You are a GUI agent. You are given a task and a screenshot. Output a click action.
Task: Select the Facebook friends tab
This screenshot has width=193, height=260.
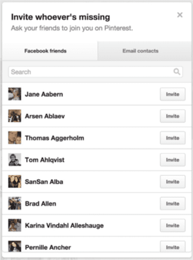[50, 51]
